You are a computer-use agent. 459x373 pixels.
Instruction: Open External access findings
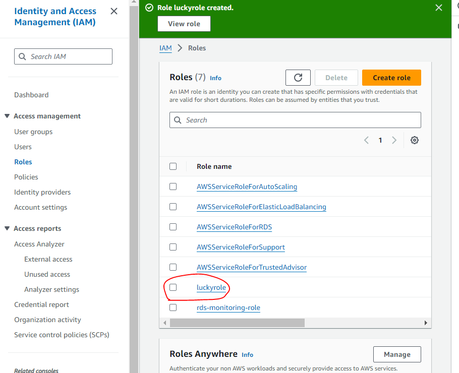[48, 259]
